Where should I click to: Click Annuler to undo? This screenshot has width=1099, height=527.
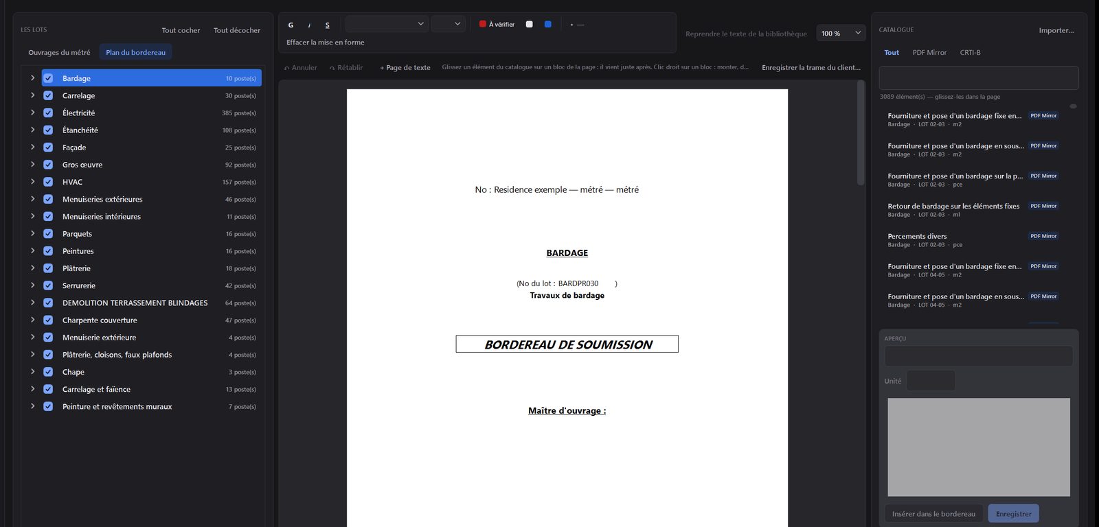[x=301, y=67]
